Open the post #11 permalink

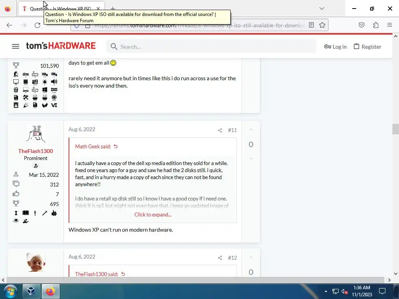tap(232, 130)
